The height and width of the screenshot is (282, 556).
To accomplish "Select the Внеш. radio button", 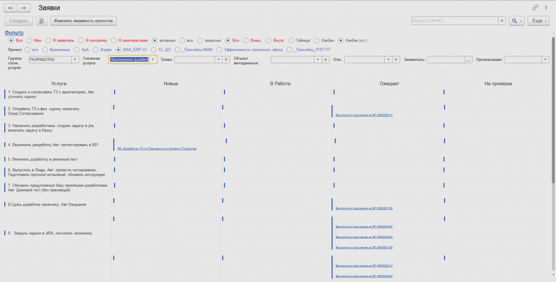I will pos(246,40).
